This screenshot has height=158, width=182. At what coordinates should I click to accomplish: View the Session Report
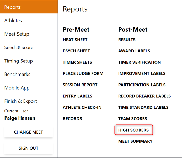pyautogui.click(x=80, y=85)
